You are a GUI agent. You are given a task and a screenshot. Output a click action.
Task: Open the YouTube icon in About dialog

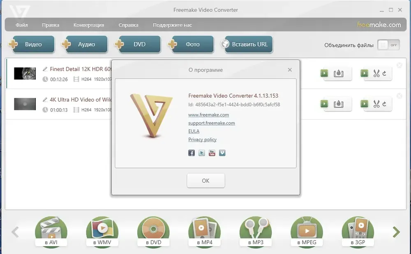click(212, 153)
